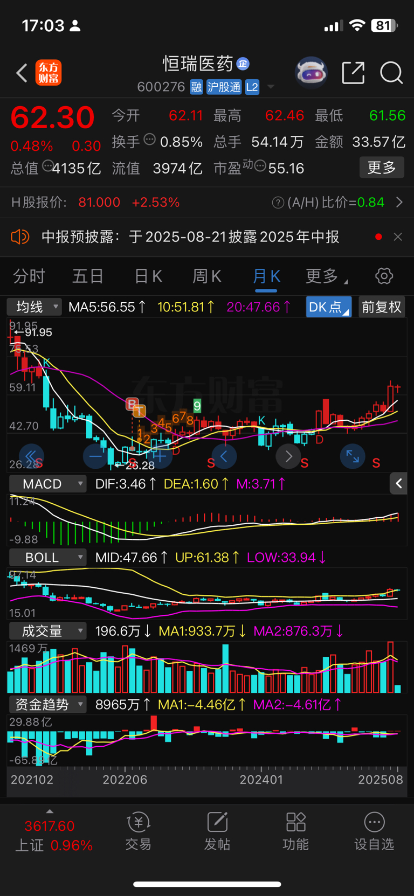The image size is (414, 896).
Task: Expand chart to fullscreen icon
Action: pyautogui.click(x=353, y=456)
